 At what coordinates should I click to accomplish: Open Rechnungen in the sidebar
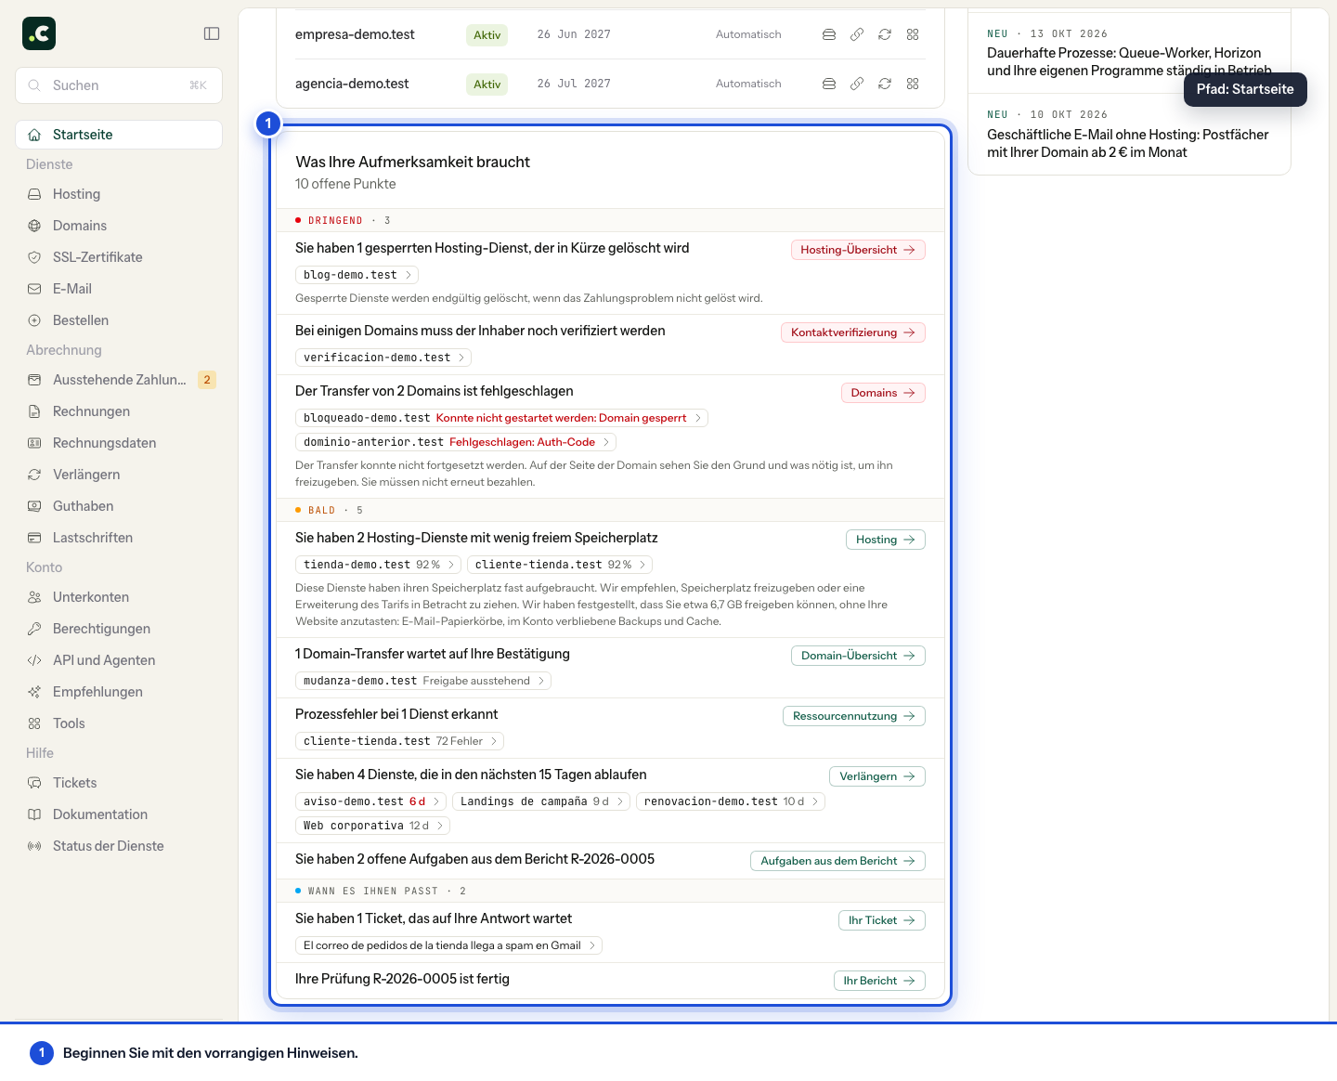tap(119, 411)
